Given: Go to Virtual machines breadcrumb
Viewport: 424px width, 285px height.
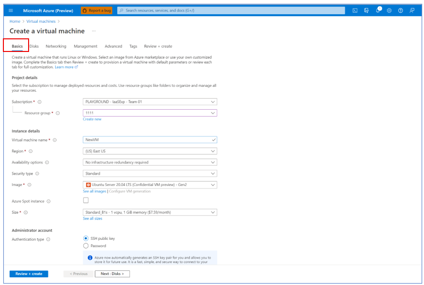Looking at the screenshot, I should (41, 21).
